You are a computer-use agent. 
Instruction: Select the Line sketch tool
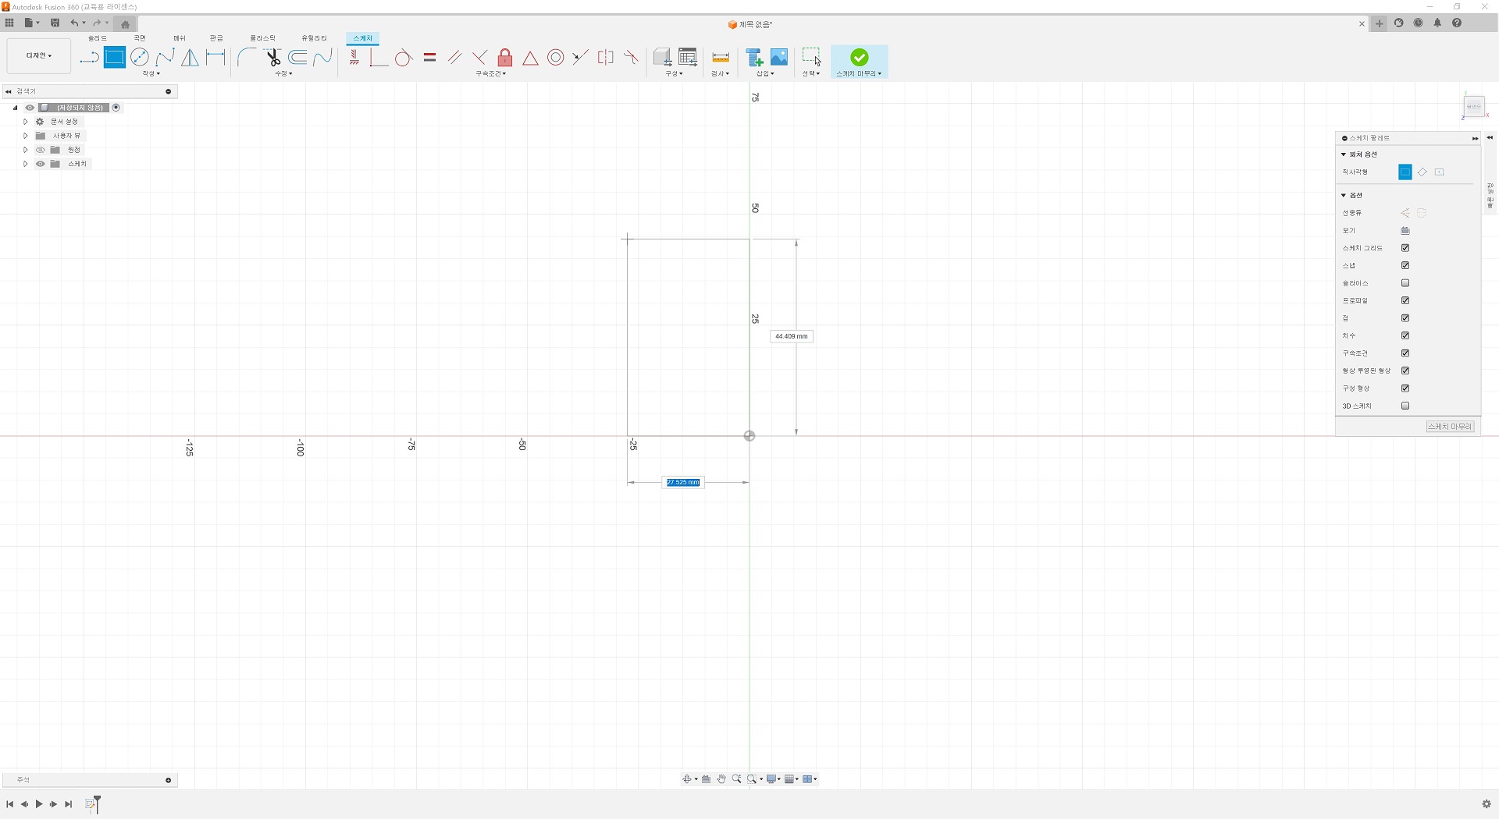[89, 58]
